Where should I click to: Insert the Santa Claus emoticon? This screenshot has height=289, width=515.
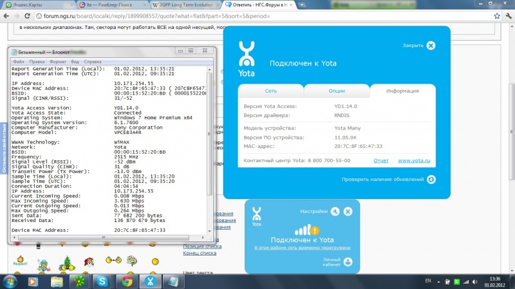click(89, 262)
